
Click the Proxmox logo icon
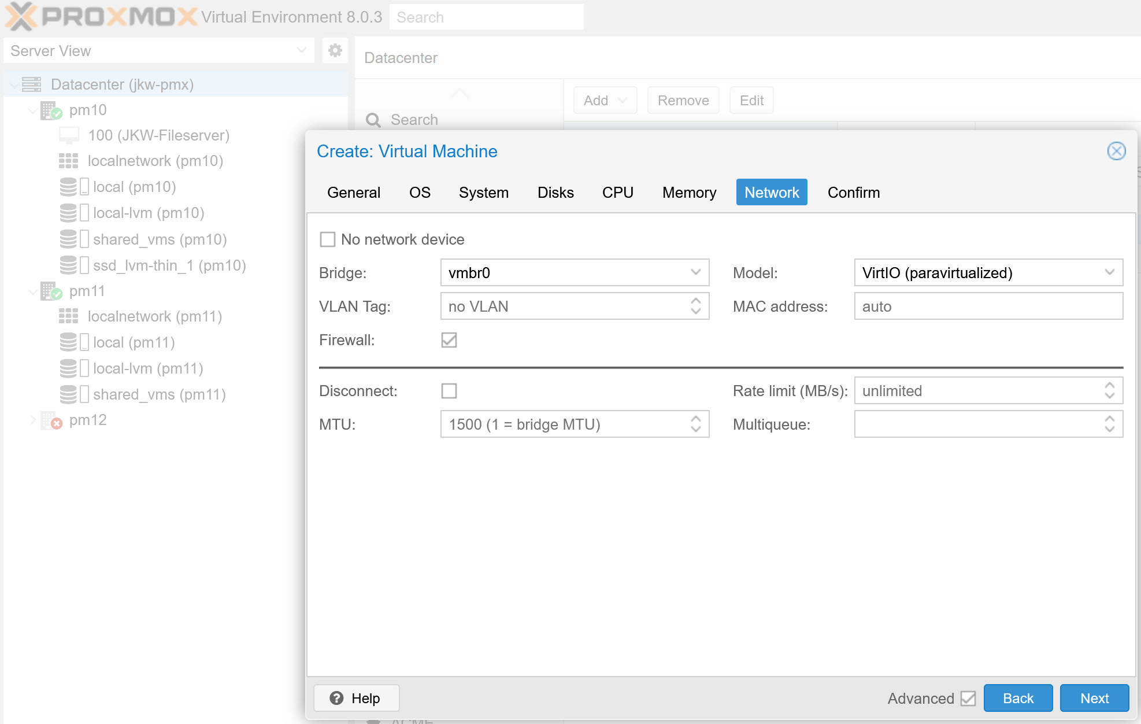pyautogui.click(x=21, y=16)
